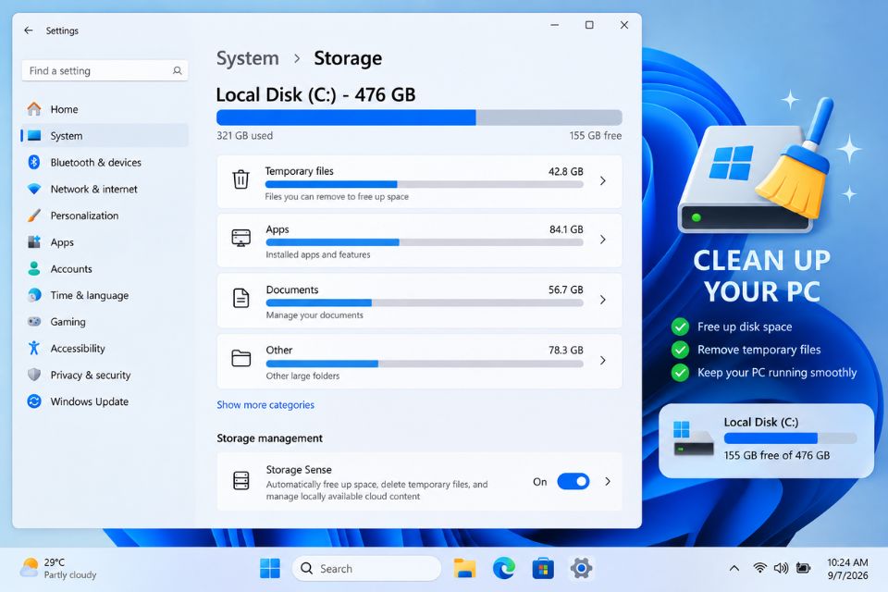Select System in the sidebar

pyautogui.click(x=105, y=136)
